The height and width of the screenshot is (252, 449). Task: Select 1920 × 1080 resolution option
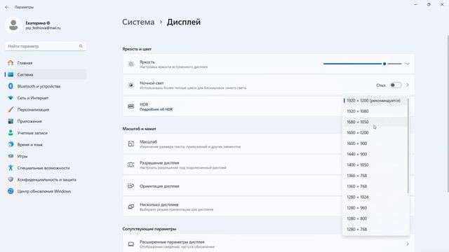(x=375, y=111)
